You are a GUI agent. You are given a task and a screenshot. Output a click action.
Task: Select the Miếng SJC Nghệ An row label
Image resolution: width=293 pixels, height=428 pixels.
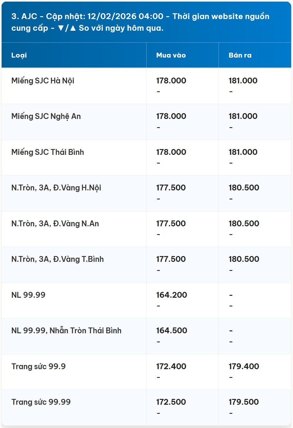coord(46,116)
